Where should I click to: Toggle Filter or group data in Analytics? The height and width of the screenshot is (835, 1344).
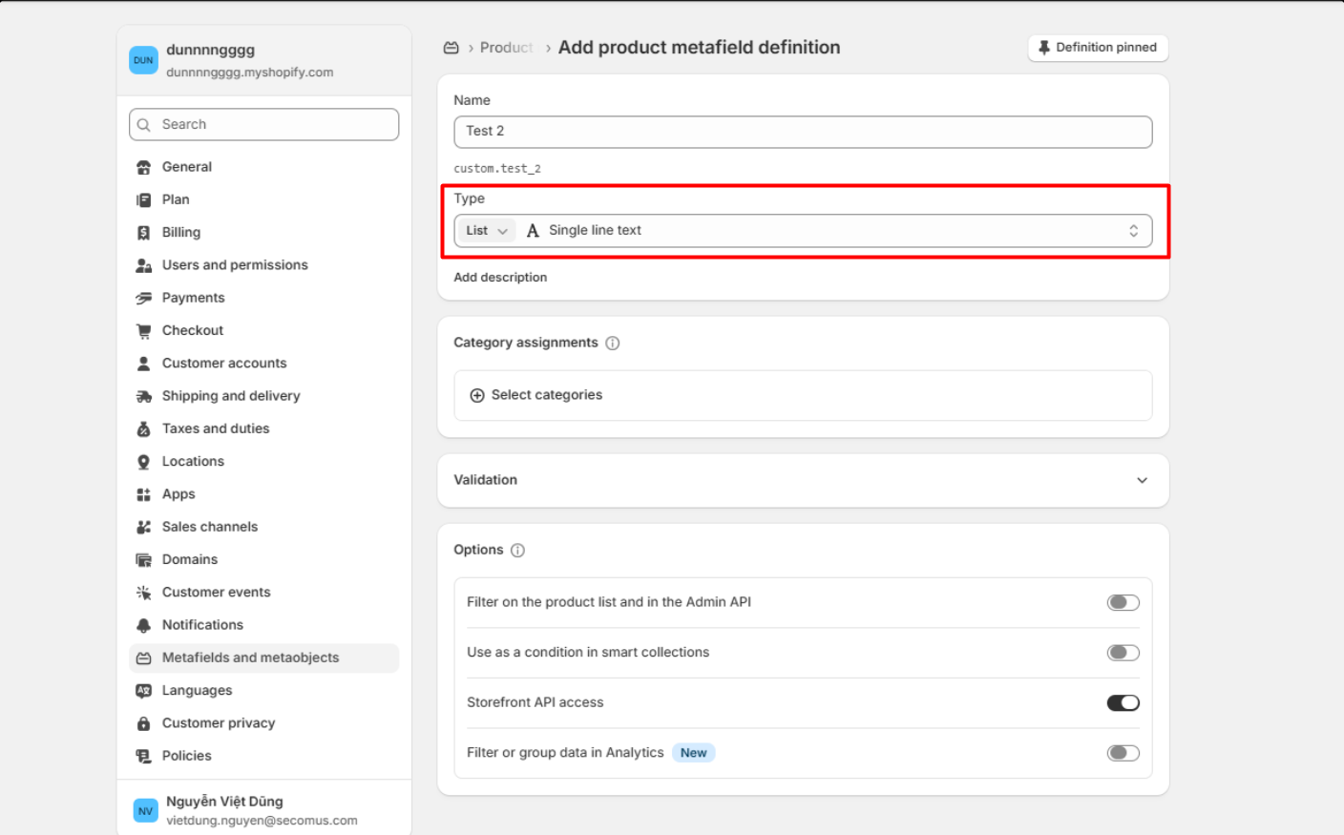[1123, 753]
